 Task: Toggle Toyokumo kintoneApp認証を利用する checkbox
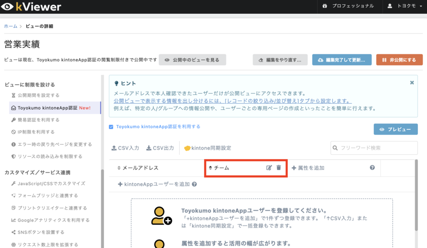[111, 127]
